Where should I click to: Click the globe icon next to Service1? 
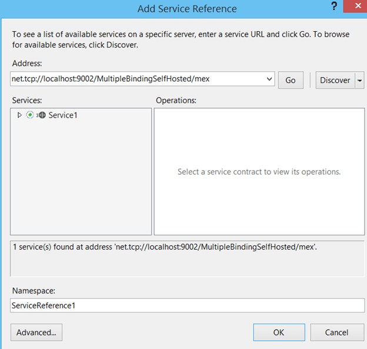(x=41, y=115)
